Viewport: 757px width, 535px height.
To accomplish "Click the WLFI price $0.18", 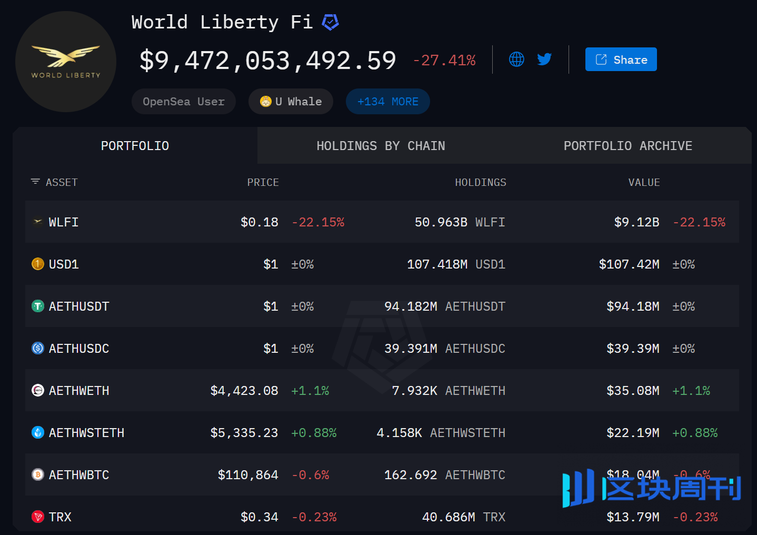I will [260, 222].
